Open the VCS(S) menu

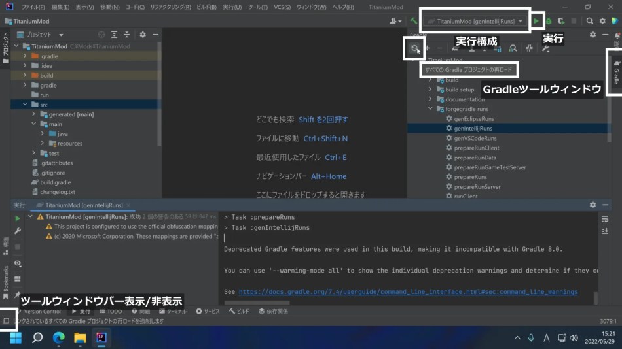282,7
